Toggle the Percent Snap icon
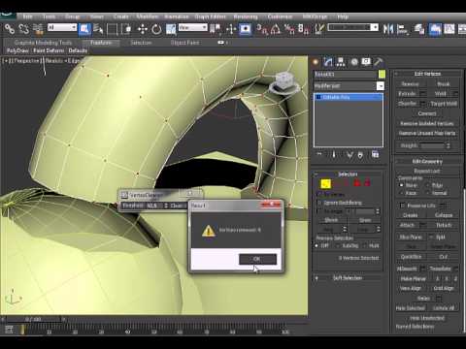This screenshot has height=349, width=466. (x=289, y=29)
